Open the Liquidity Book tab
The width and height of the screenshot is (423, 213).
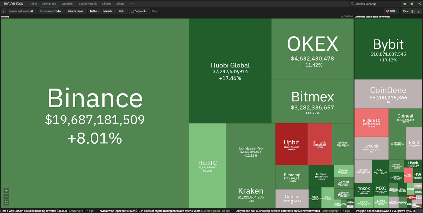(x=88, y=4)
